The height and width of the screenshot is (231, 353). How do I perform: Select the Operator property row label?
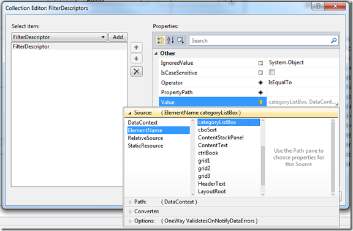[172, 83]
